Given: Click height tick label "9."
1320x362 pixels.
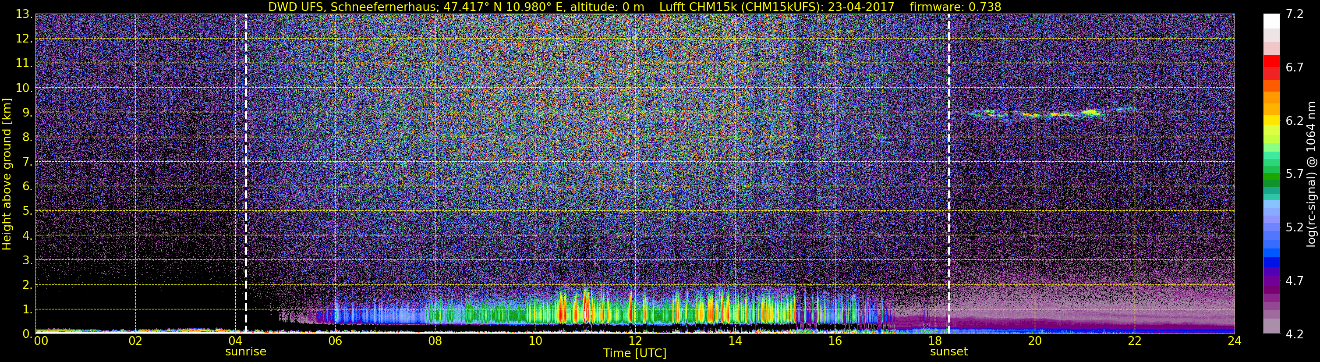Looking at the screenshot, I should coord(27,112).
